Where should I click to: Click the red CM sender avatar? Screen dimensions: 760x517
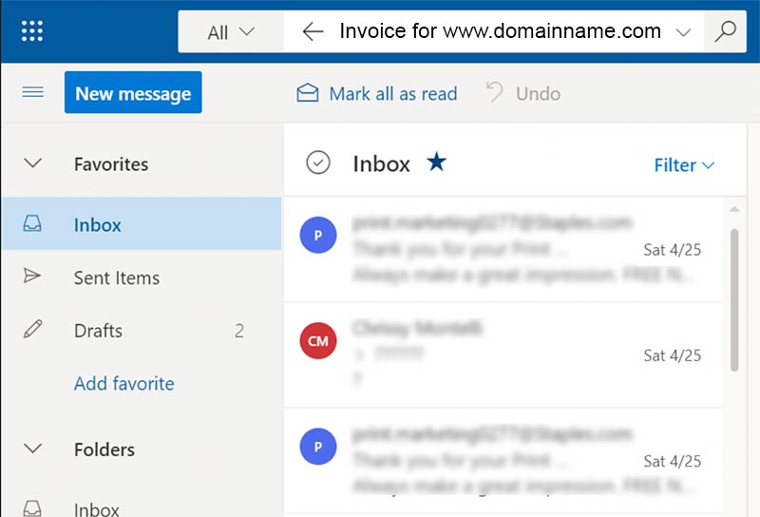[317, 341]
